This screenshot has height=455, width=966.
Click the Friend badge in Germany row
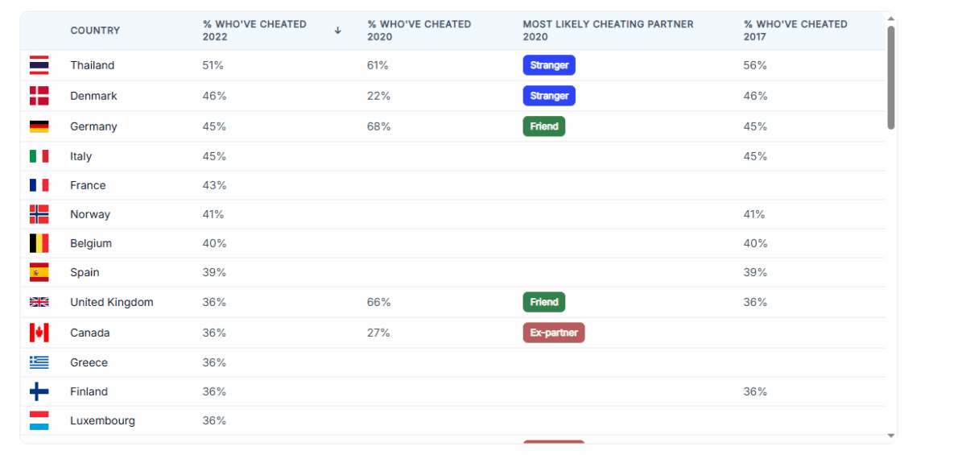(x=544, y=126)
